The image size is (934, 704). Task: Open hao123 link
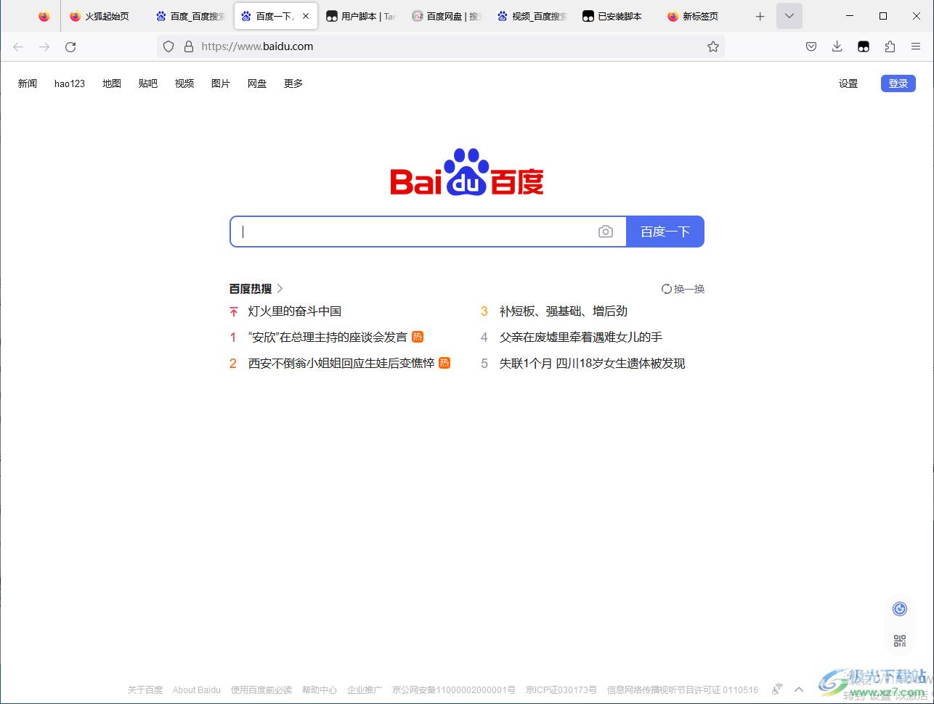[x=70, y=83]
